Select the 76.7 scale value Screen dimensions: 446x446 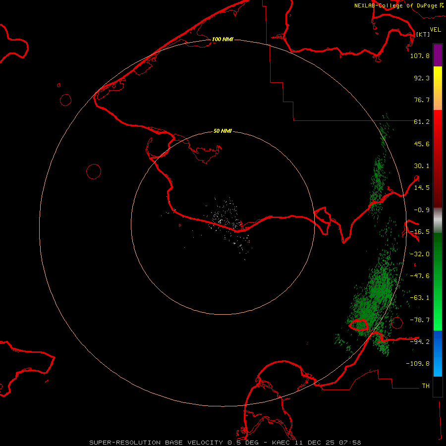click(422, 100)
